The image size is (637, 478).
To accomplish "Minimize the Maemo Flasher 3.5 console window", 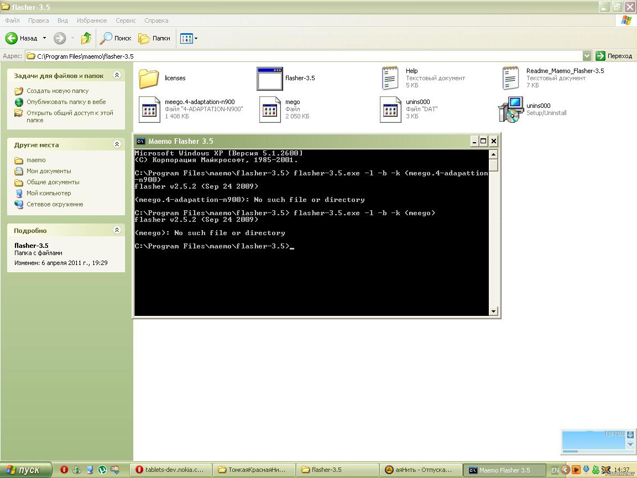I will [x=474, y=141].
